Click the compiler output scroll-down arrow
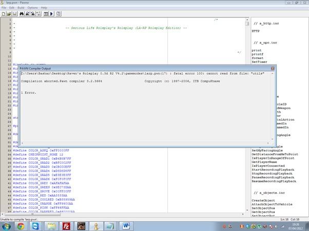Screen dimensions: 309x231 coord(273,139)
